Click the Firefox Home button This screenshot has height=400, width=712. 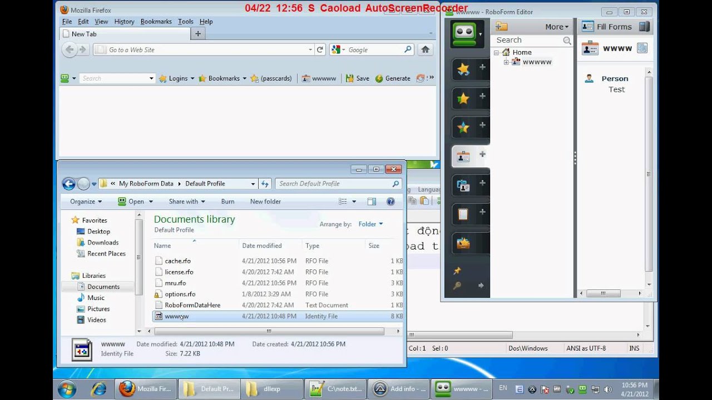pyautogui.click(x=426, y=49)
